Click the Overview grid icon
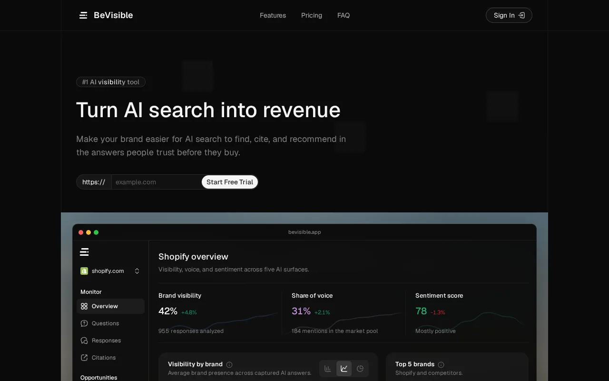This screenshot has height=381, width=609. click(x=84, y=306)
